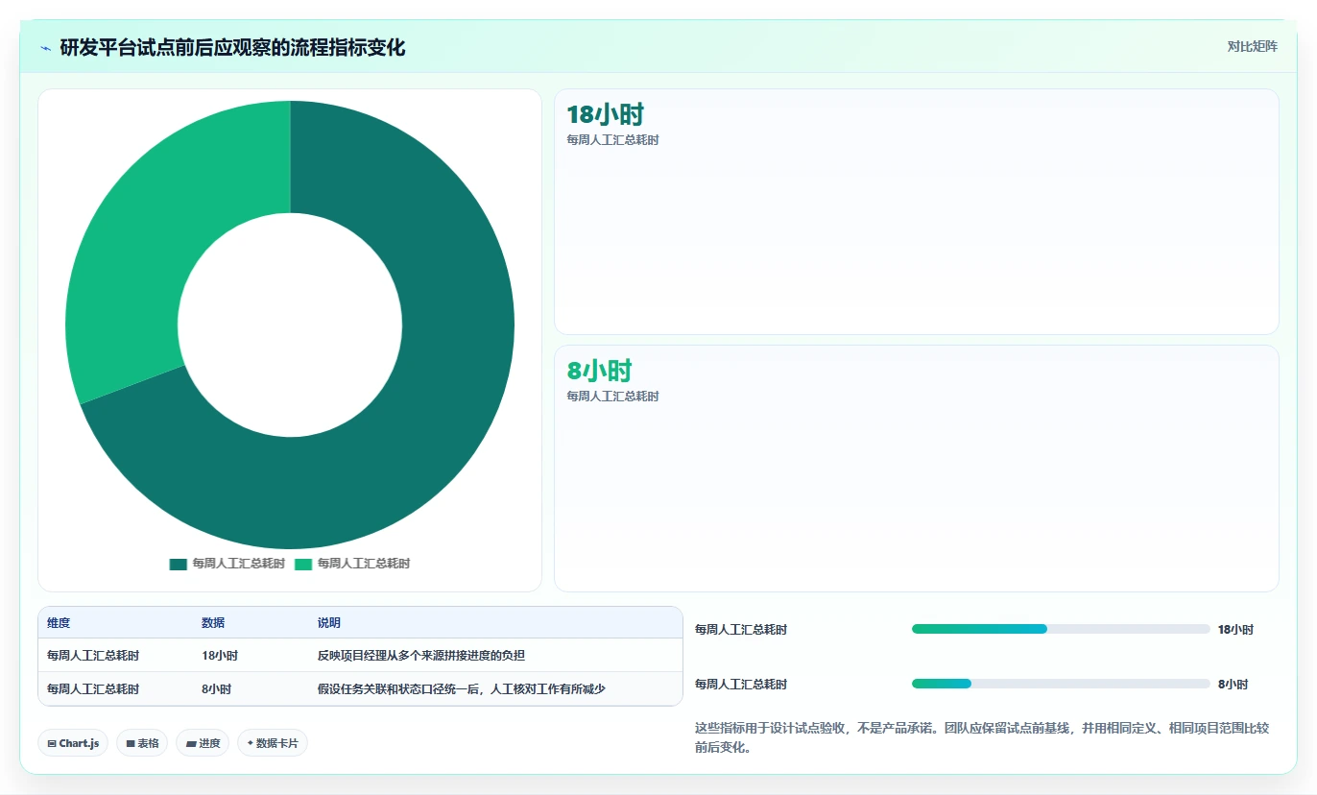Click the lightning icon beside the page title
Screen dimensions: 1317x795
[x=45, y=48]
